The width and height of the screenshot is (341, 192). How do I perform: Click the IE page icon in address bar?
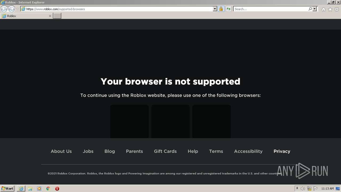(23, 9)
